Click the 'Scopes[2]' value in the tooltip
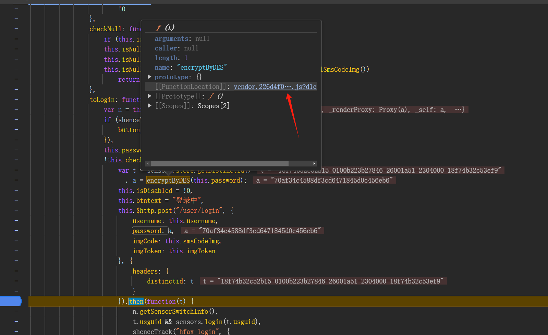 (214, 106)
